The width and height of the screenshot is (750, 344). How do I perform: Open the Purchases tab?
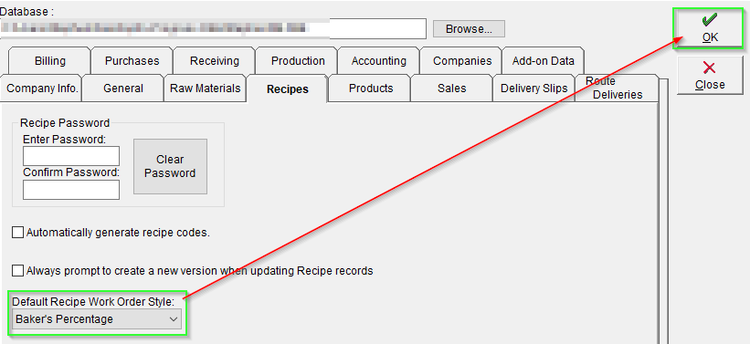click(x=132, y=60)
